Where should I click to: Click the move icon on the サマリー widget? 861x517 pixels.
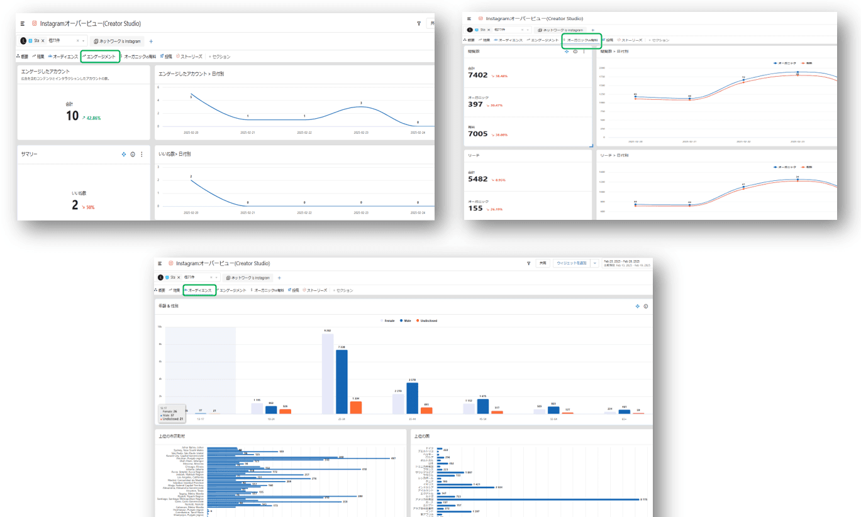124,154
